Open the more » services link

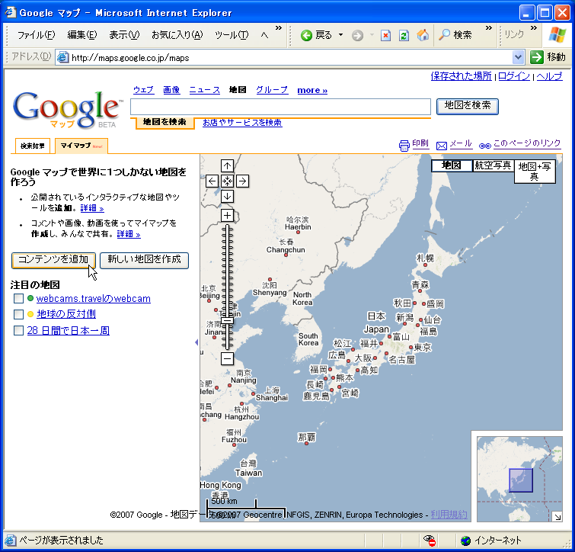312,90
